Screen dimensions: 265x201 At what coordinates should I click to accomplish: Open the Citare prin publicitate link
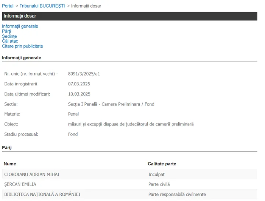click(22, 46)
